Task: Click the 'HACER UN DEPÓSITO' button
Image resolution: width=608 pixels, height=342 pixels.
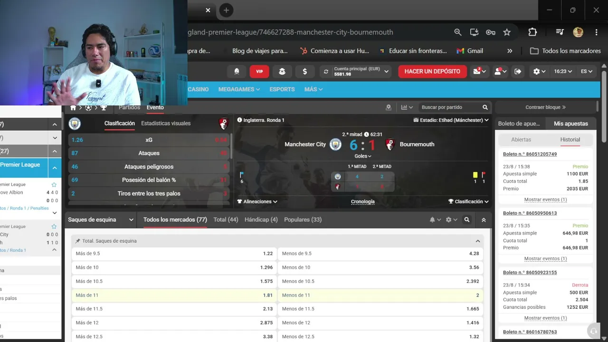Action: tap(432, 71)
